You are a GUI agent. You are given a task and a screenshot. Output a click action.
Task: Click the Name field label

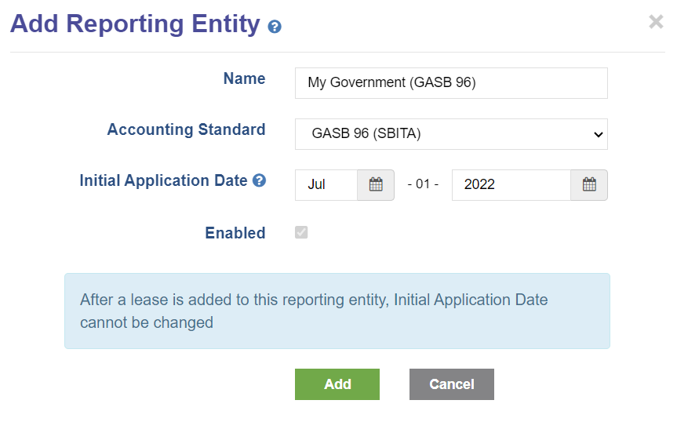click(244, 78)
